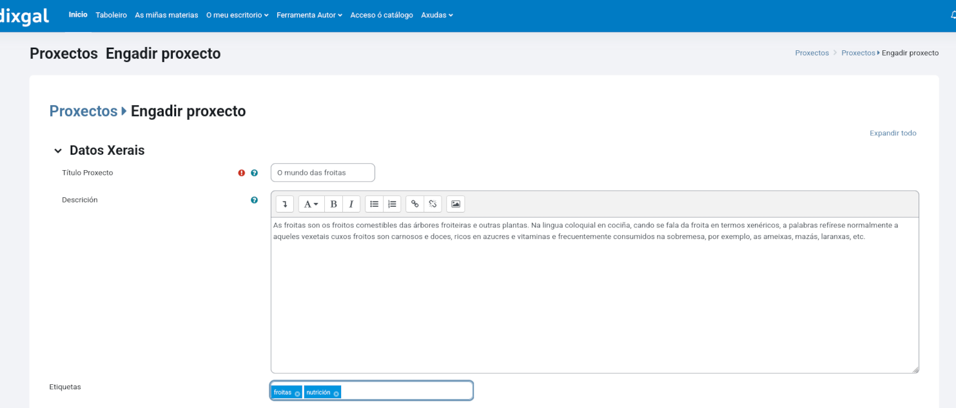Collapse the Datos Xerais section
The width and height of the screenshot is (956, 408).
click(58, 151)
